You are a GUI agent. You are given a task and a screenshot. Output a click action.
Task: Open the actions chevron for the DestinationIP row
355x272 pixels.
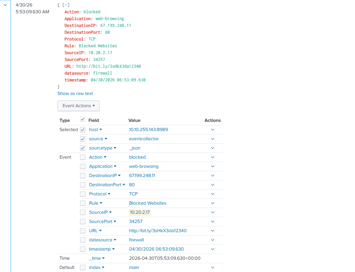point(213,176)
